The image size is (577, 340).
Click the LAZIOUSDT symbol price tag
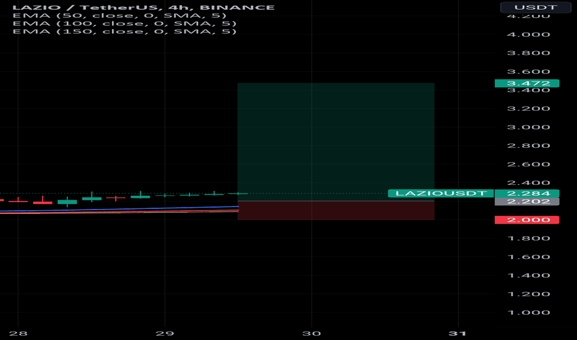[x=441, y=193]
